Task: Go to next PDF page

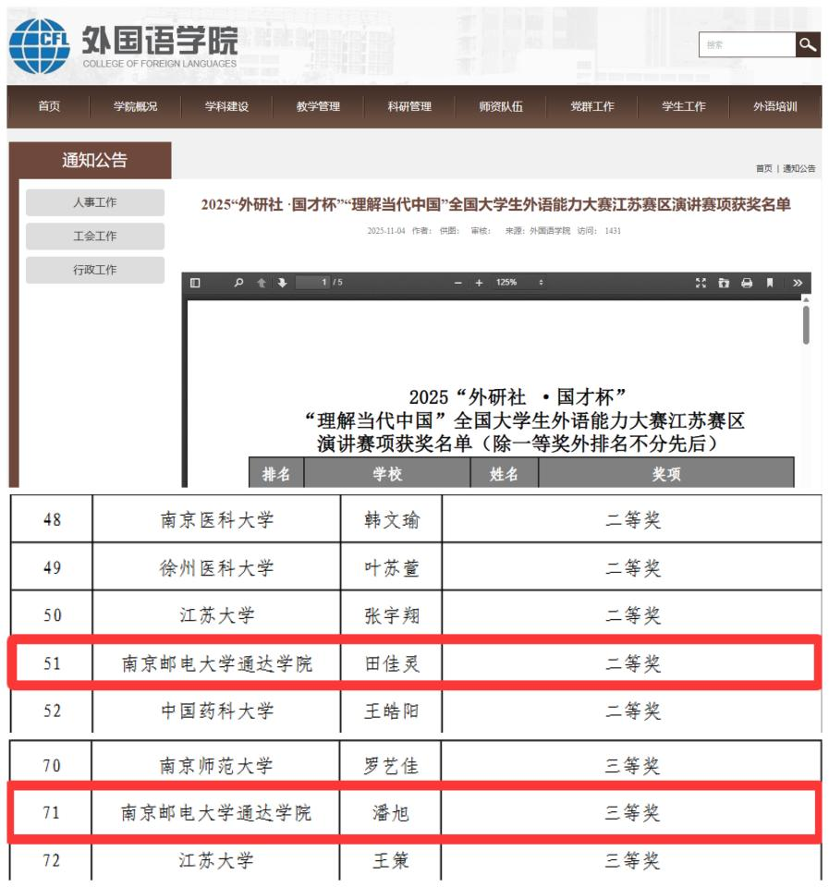Action: [282, 283]
